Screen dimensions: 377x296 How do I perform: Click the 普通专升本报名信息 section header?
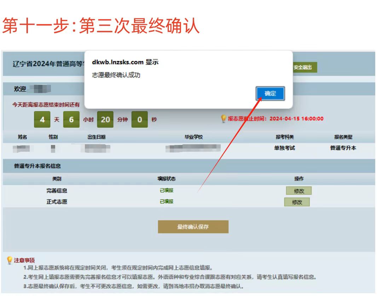(37, 166)
